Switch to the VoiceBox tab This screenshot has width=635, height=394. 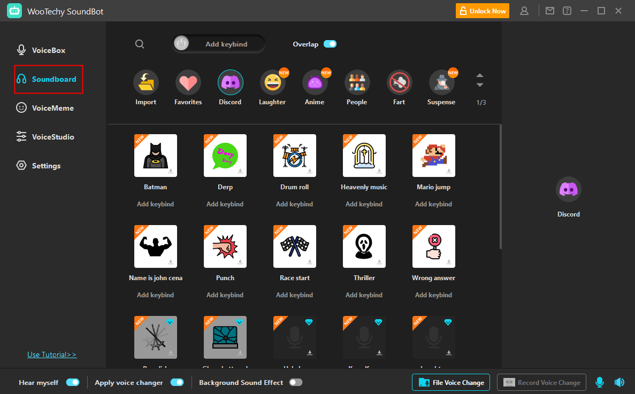[48, 50]
